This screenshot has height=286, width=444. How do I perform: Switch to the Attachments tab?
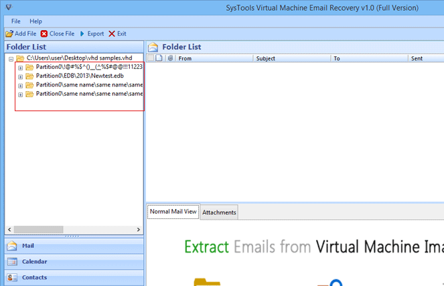[219, 212]
